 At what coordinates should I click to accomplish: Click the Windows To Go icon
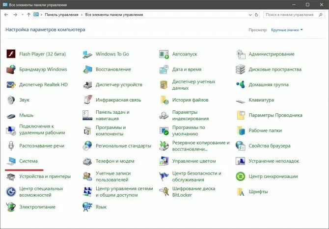[87, 54]
